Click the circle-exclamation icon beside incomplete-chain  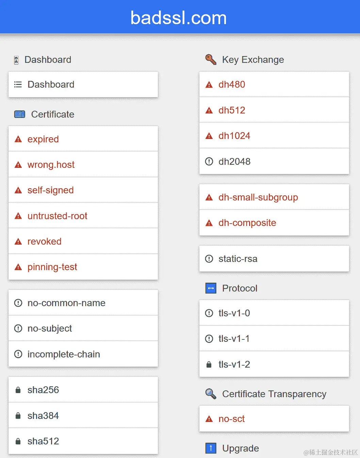coord(18,354)
